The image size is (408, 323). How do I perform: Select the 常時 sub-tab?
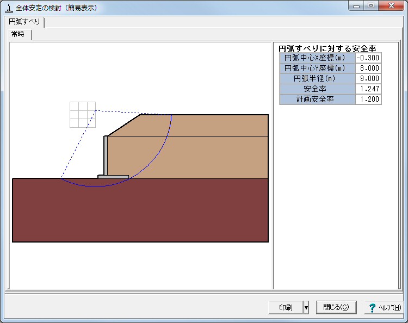[18, 34]
